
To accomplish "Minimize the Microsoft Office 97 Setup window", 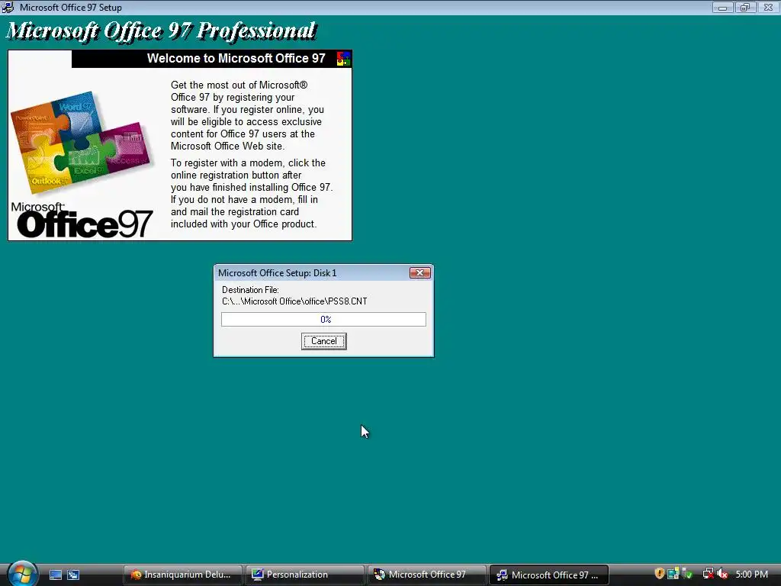I will (x=722, y=8).
